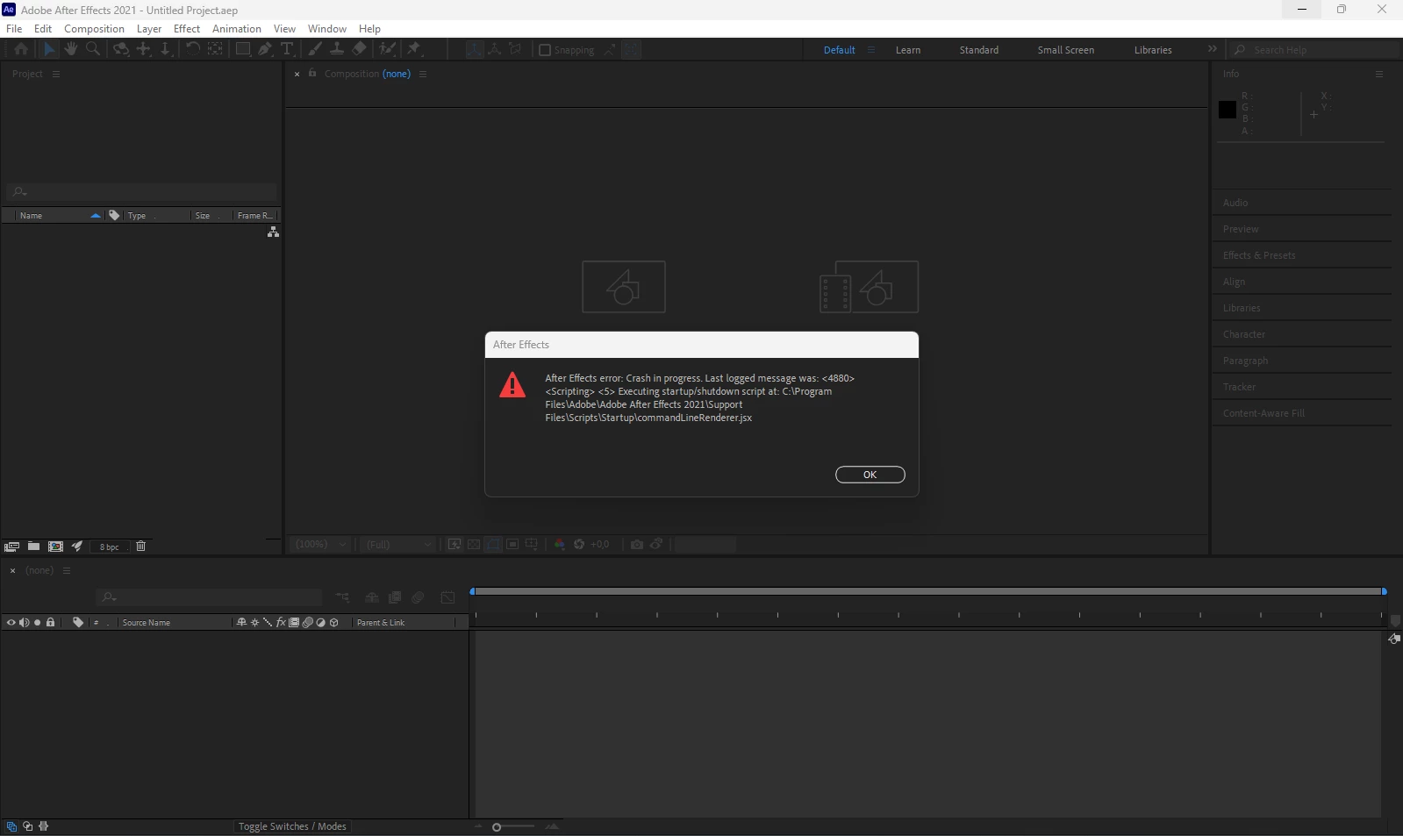Screen dimensions: 1403x836
Task: Select the Pan camera tool
Action: [x=144, y=49]
